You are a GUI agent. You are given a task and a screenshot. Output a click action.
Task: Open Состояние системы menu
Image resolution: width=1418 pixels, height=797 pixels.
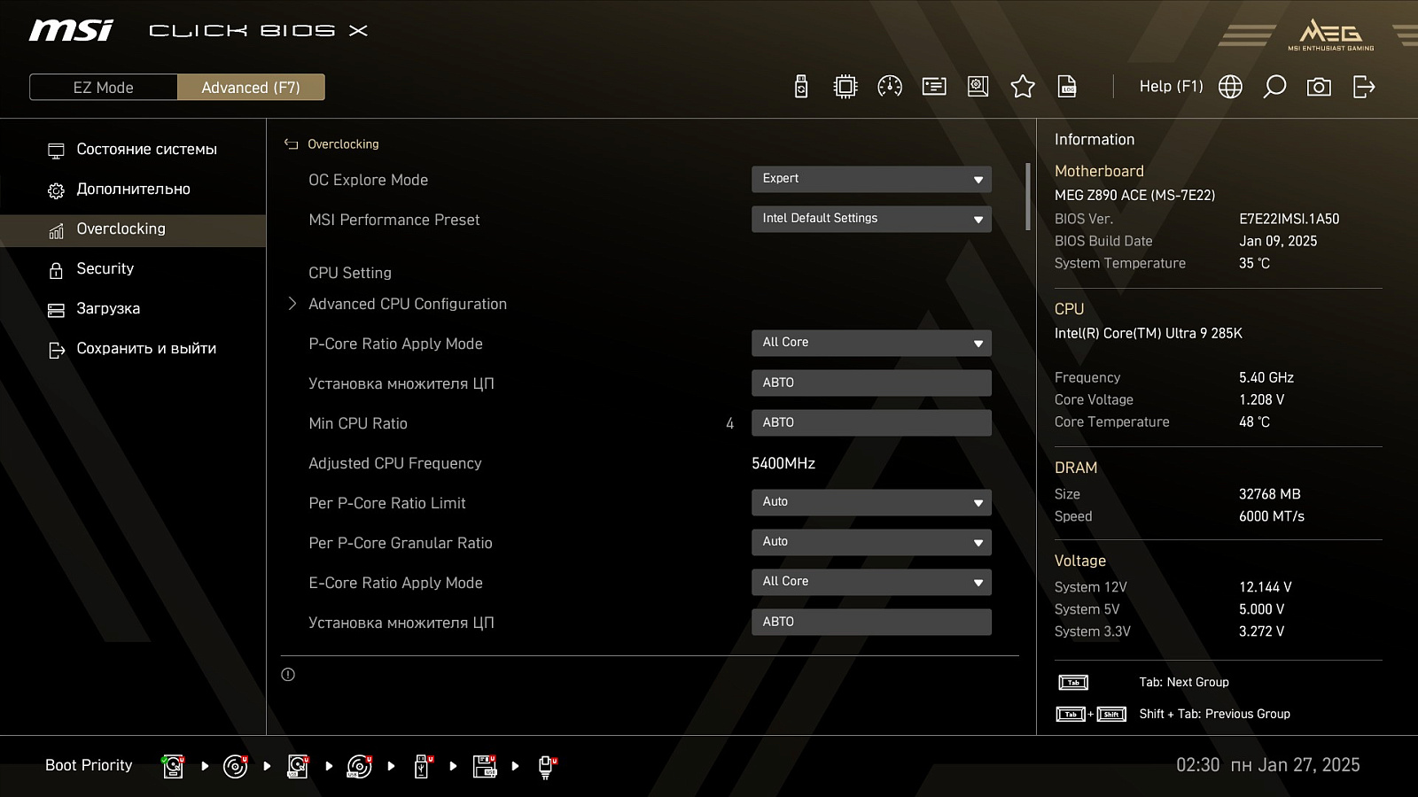[x=133, y=149]
